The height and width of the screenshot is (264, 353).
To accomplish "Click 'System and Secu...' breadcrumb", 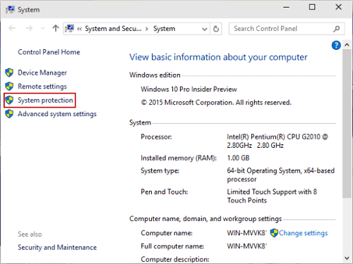I will tap(113, 29).
